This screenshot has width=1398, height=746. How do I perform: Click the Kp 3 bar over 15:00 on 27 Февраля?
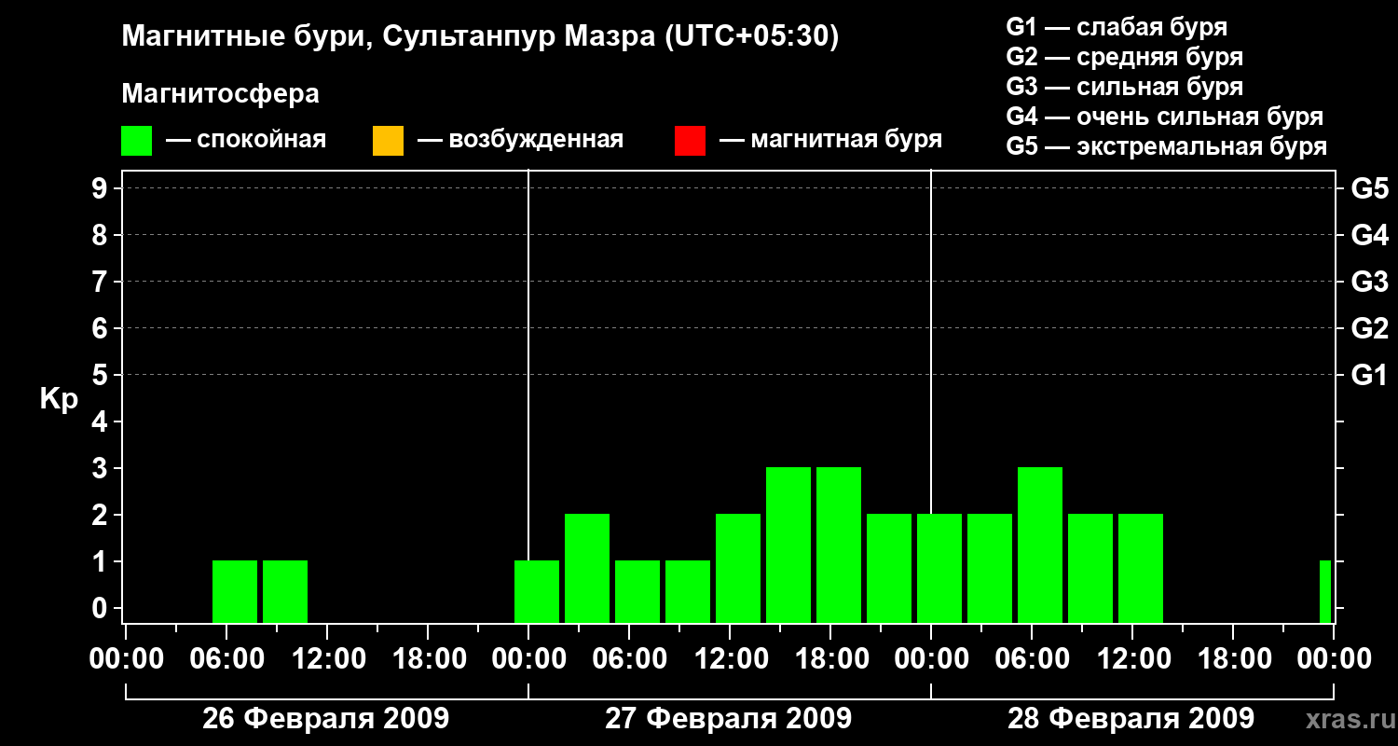[x=788, y=545]
